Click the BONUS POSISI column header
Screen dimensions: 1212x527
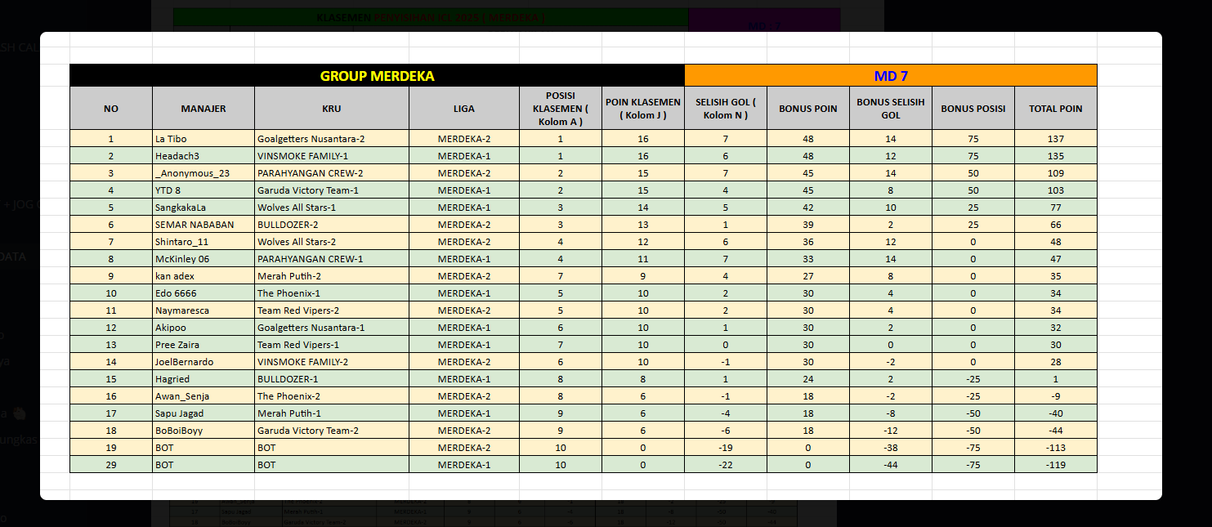point(973,109)
